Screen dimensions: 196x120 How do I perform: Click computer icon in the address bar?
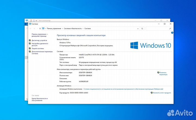(x=43, y=28)
